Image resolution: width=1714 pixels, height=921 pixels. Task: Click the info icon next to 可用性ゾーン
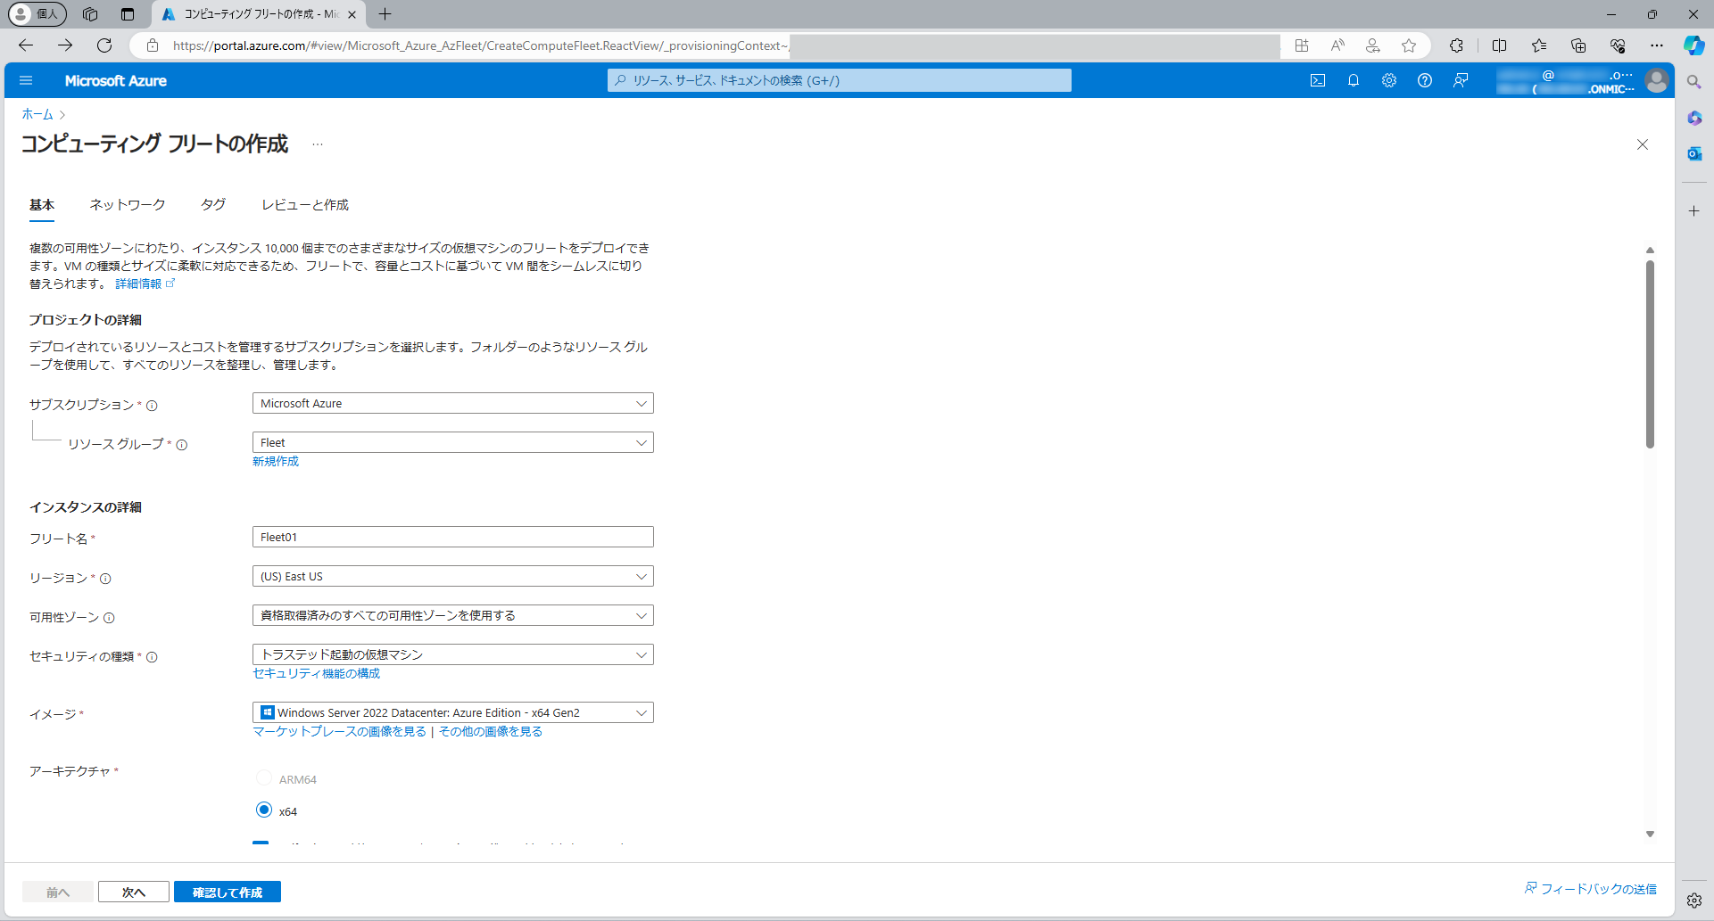(109, 618)
